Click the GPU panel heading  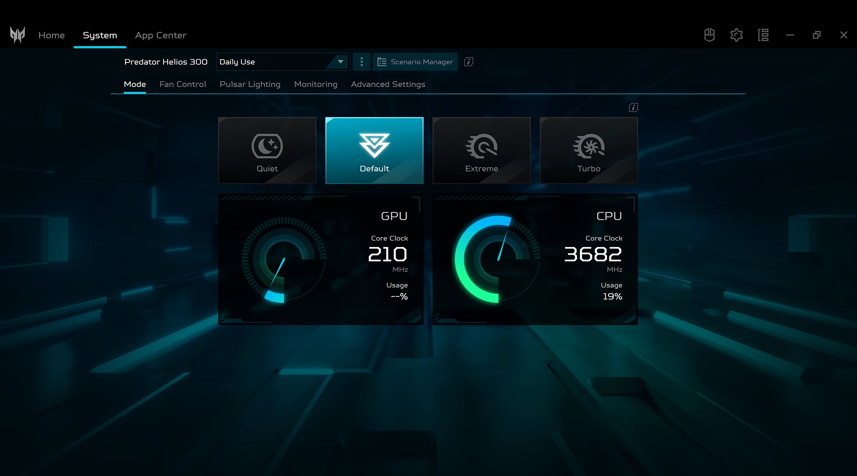394,216
